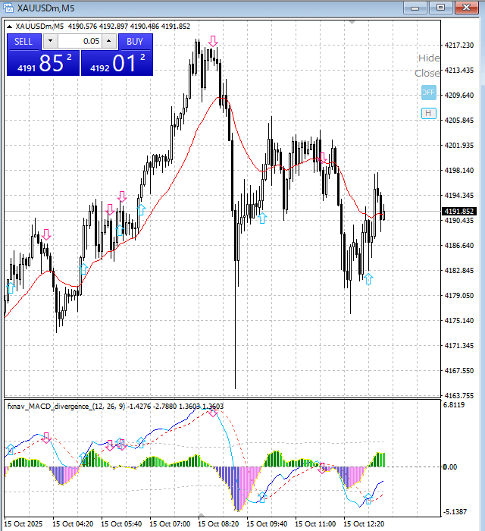
Task: Click the XAUUSDm chart window icon
Action: [9, 8]
